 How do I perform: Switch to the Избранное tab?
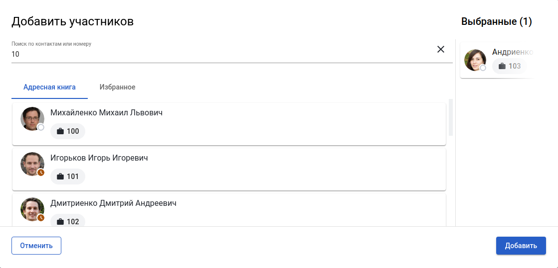117,87
